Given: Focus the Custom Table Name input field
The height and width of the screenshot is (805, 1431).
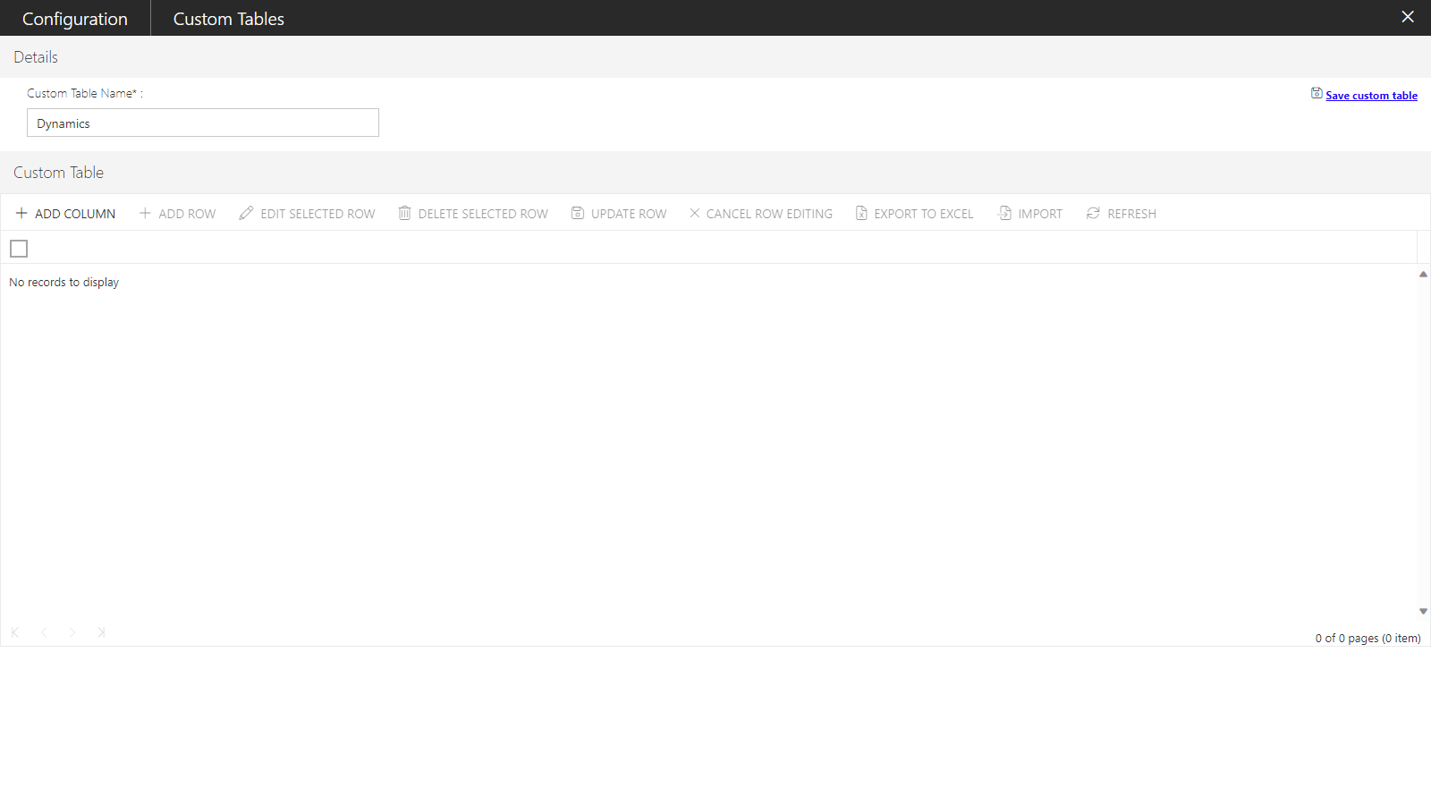Looking at the screenshot, I should pyautogui.click(x=203, y=123).
